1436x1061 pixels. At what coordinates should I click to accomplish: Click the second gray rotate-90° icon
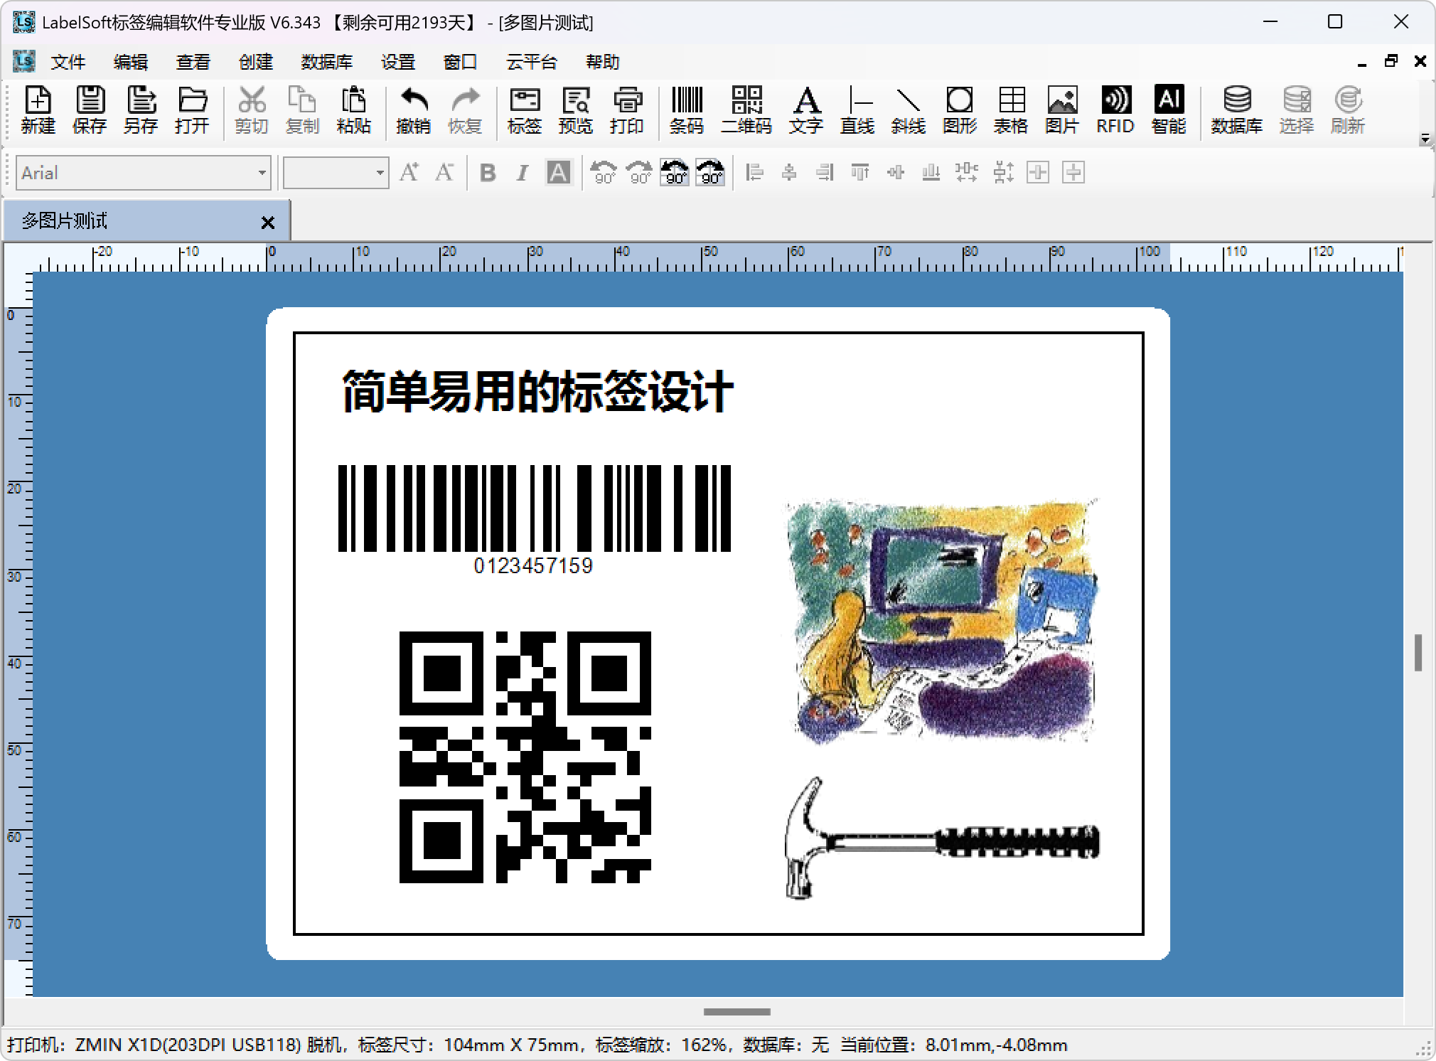click(639, 172)
